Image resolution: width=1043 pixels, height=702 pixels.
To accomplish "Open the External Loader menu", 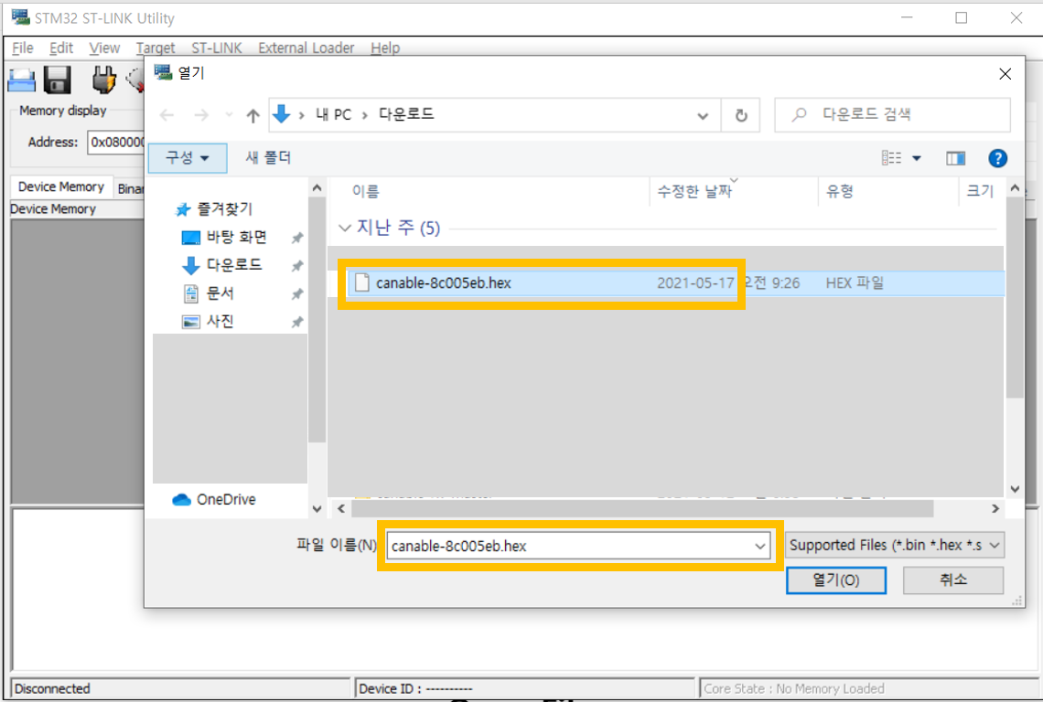I will pos(306,48).
